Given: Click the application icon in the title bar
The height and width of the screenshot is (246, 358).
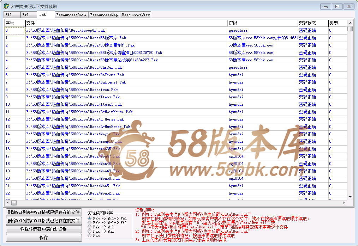Looking at the screenshot, I should click(x=6, y=6).
